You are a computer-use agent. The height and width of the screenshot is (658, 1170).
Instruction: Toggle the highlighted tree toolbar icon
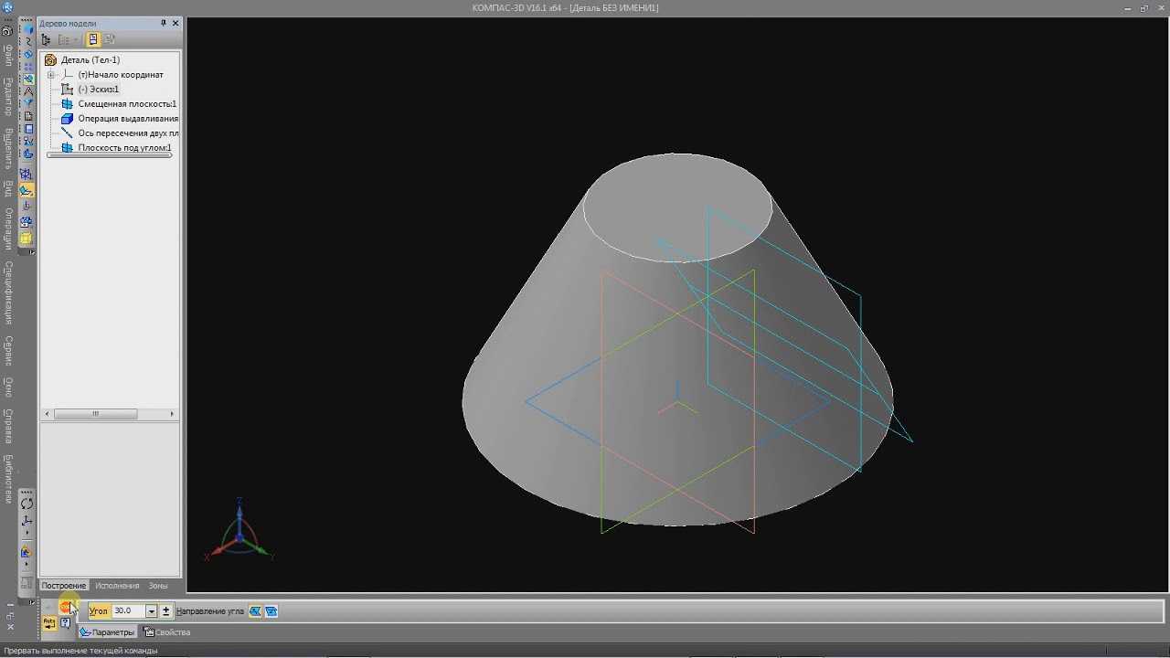pos(93,39)
